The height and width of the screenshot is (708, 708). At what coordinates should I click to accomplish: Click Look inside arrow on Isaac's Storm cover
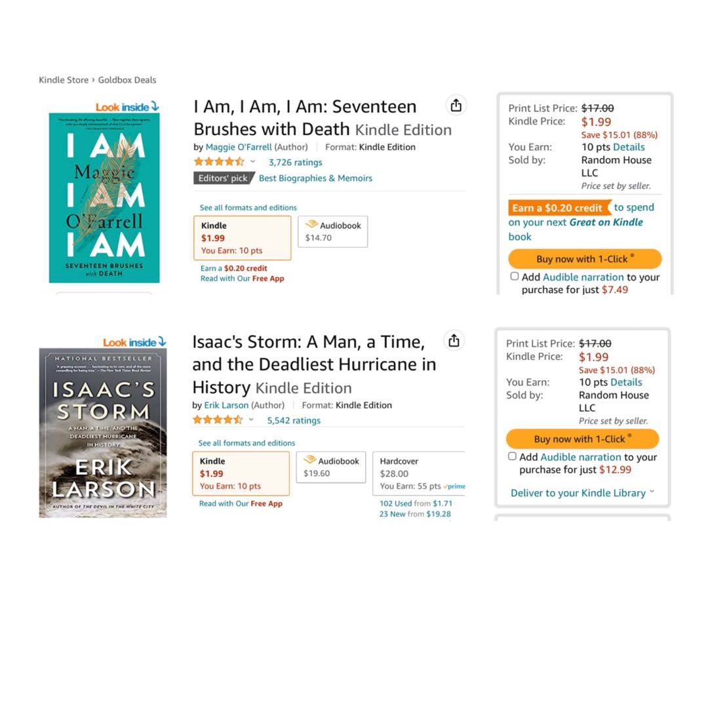point(162,342)
